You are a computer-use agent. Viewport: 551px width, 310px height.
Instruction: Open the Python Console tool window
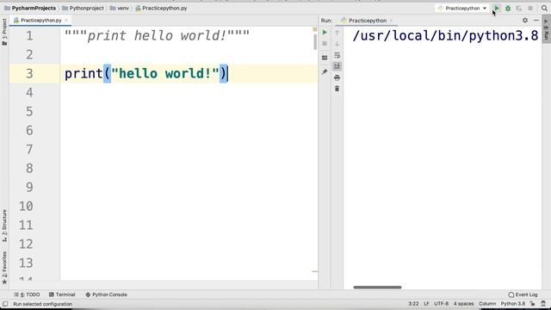coord(106,294)
